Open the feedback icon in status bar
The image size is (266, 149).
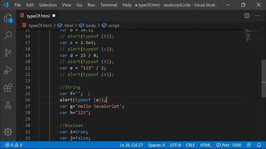(249, 145)
